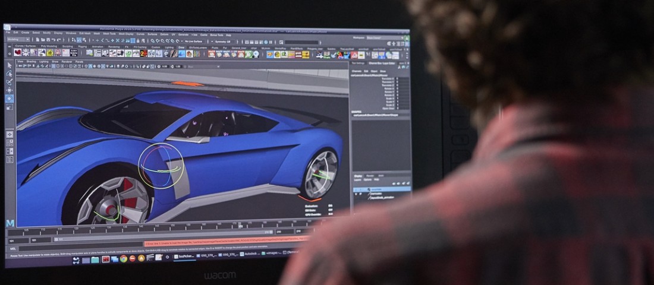Switch to the Tool Settings tab
The height and width of the screenshot is (285, 654).
[x=358, y=63]
